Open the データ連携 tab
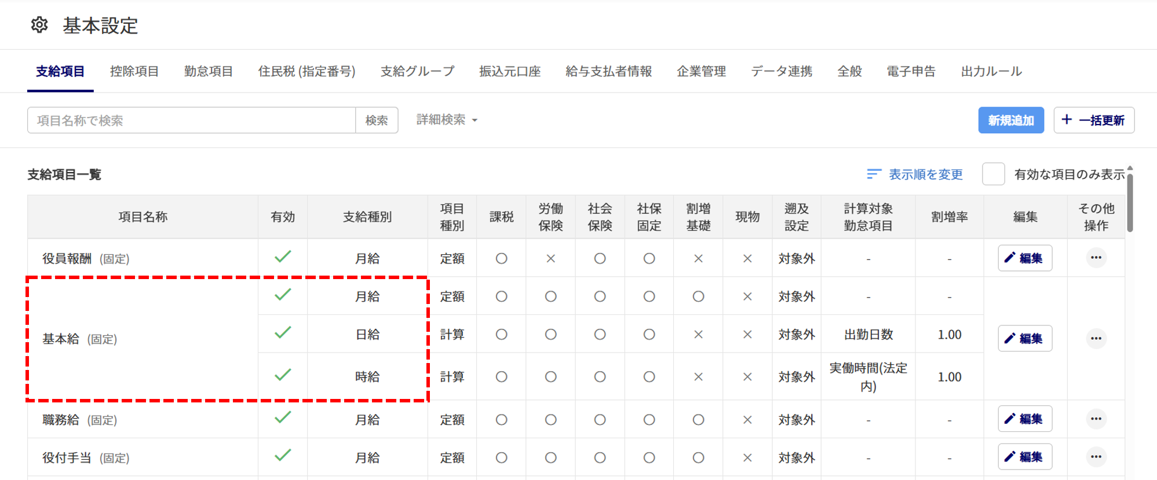 click(782, 71)
